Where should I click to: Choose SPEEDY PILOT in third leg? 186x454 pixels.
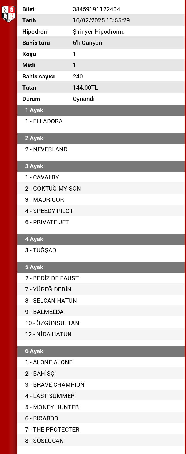pos(49,211)
